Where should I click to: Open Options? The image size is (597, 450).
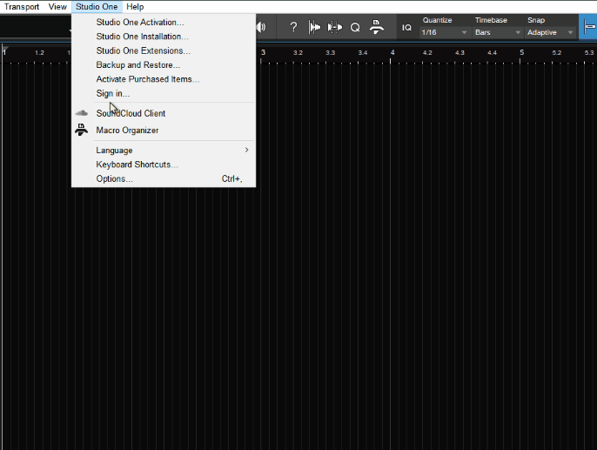click(164, 179)
